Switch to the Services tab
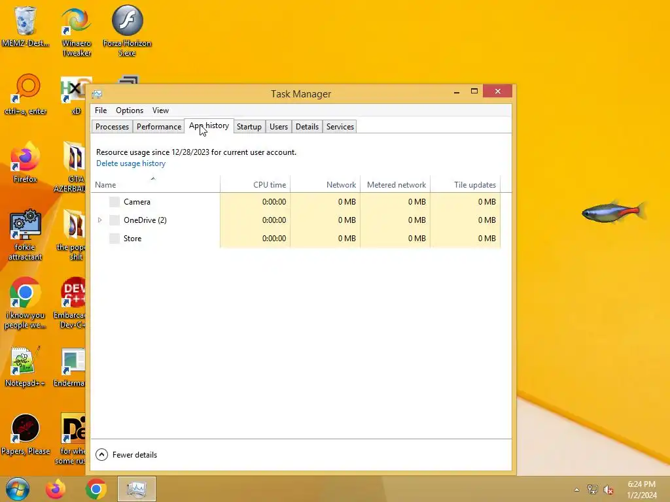The height and width of the screenshot is (502, 670). [340, 127]
